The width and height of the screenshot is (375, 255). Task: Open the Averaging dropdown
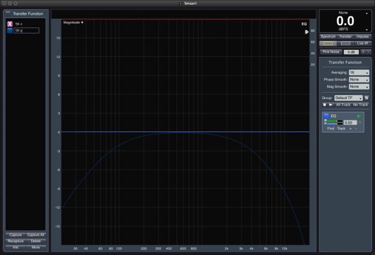pos(359,72)
